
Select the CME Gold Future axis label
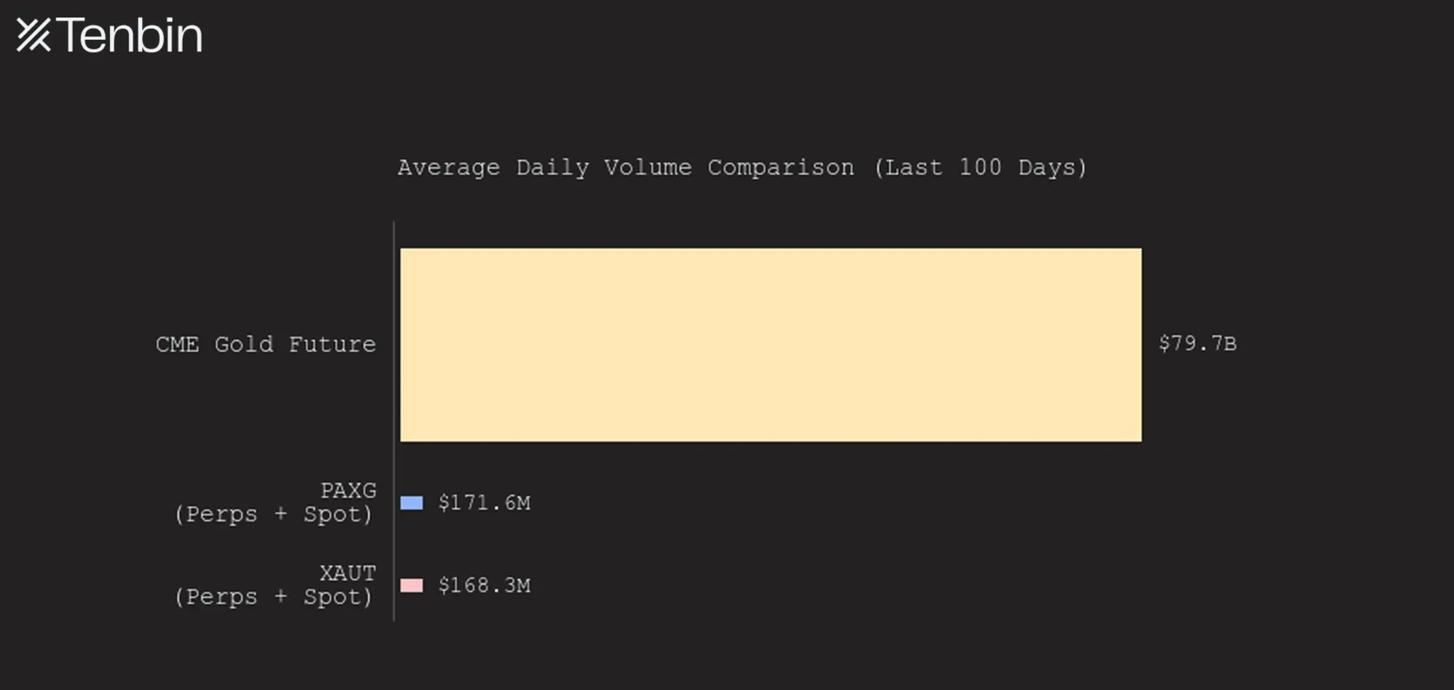click(x=265, y=344)
